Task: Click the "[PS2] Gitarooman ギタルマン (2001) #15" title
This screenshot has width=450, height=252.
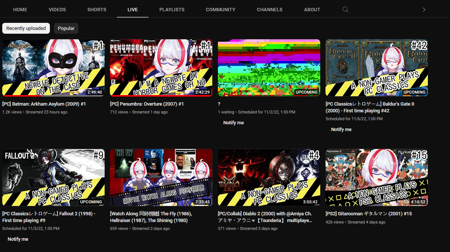Action: tap(369, 214)
